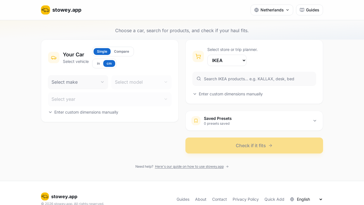
Task: Click the Check if it fits button
Action: pos(254,145)
